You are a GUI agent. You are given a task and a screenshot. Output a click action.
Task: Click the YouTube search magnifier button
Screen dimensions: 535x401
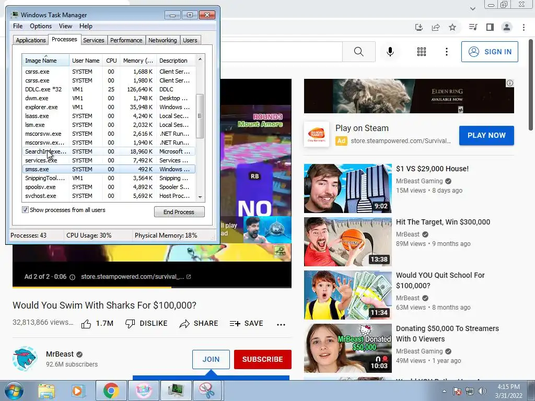(x=358, y=52)
